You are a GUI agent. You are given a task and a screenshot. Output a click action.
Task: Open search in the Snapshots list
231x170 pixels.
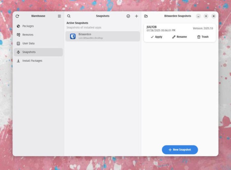point(69,16)
